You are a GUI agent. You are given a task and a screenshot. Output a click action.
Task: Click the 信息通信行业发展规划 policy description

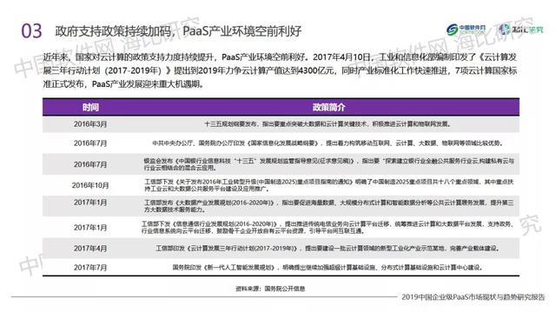[x=328, y=228]
